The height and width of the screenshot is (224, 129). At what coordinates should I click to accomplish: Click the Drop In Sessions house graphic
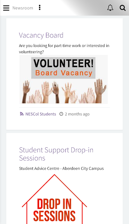pos(54,199)
